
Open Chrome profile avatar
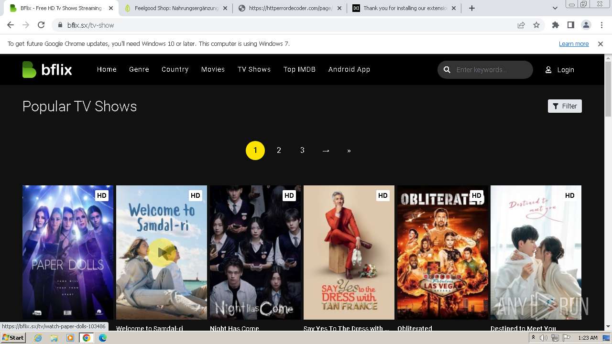click(586, 25)
